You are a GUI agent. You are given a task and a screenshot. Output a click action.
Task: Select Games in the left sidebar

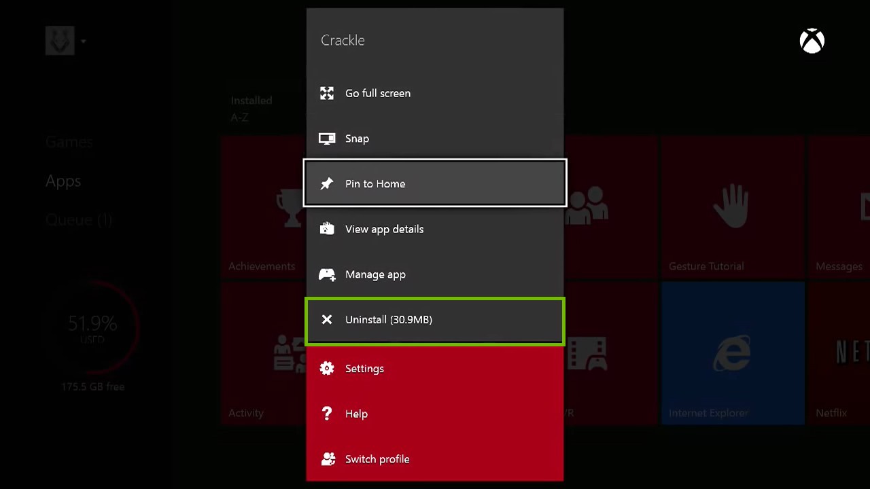point(69,141)
